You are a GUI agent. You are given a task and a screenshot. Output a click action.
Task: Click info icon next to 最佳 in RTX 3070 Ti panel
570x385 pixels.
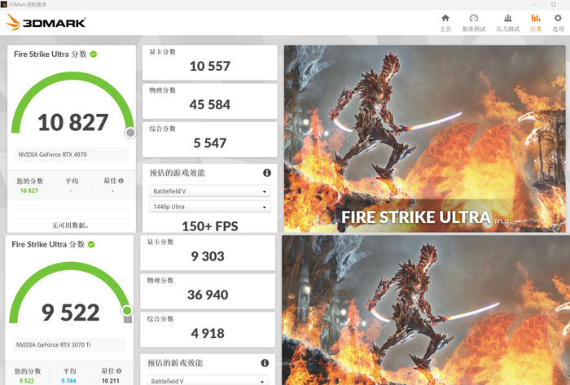coord(119,371)
